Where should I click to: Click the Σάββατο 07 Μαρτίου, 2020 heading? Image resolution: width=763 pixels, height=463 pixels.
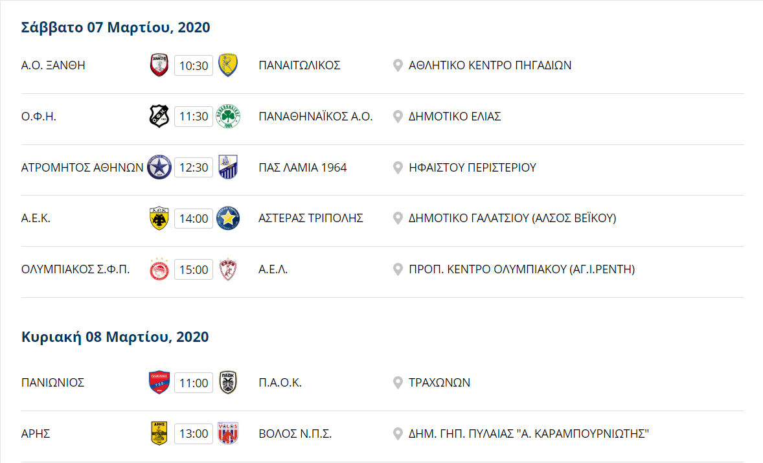click(116, 27)
